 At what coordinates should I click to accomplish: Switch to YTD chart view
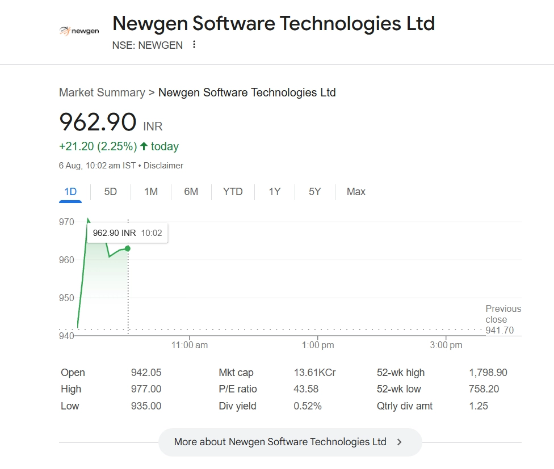click(x=233, y=192)
